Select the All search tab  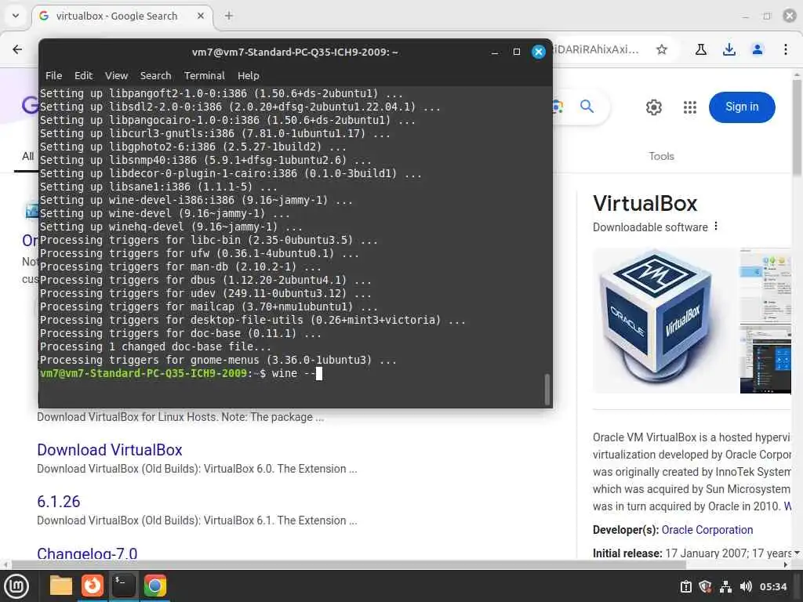click(x=27, y=156)
